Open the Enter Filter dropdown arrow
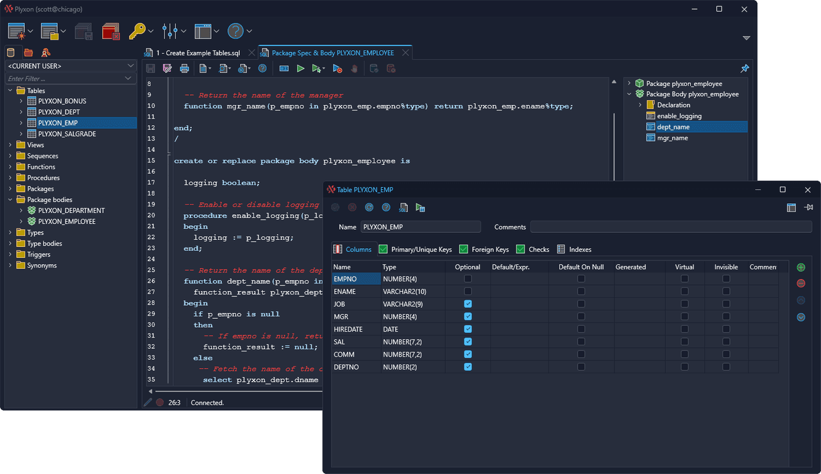Viewport: 821px width, 474px height. click(128, 78)
